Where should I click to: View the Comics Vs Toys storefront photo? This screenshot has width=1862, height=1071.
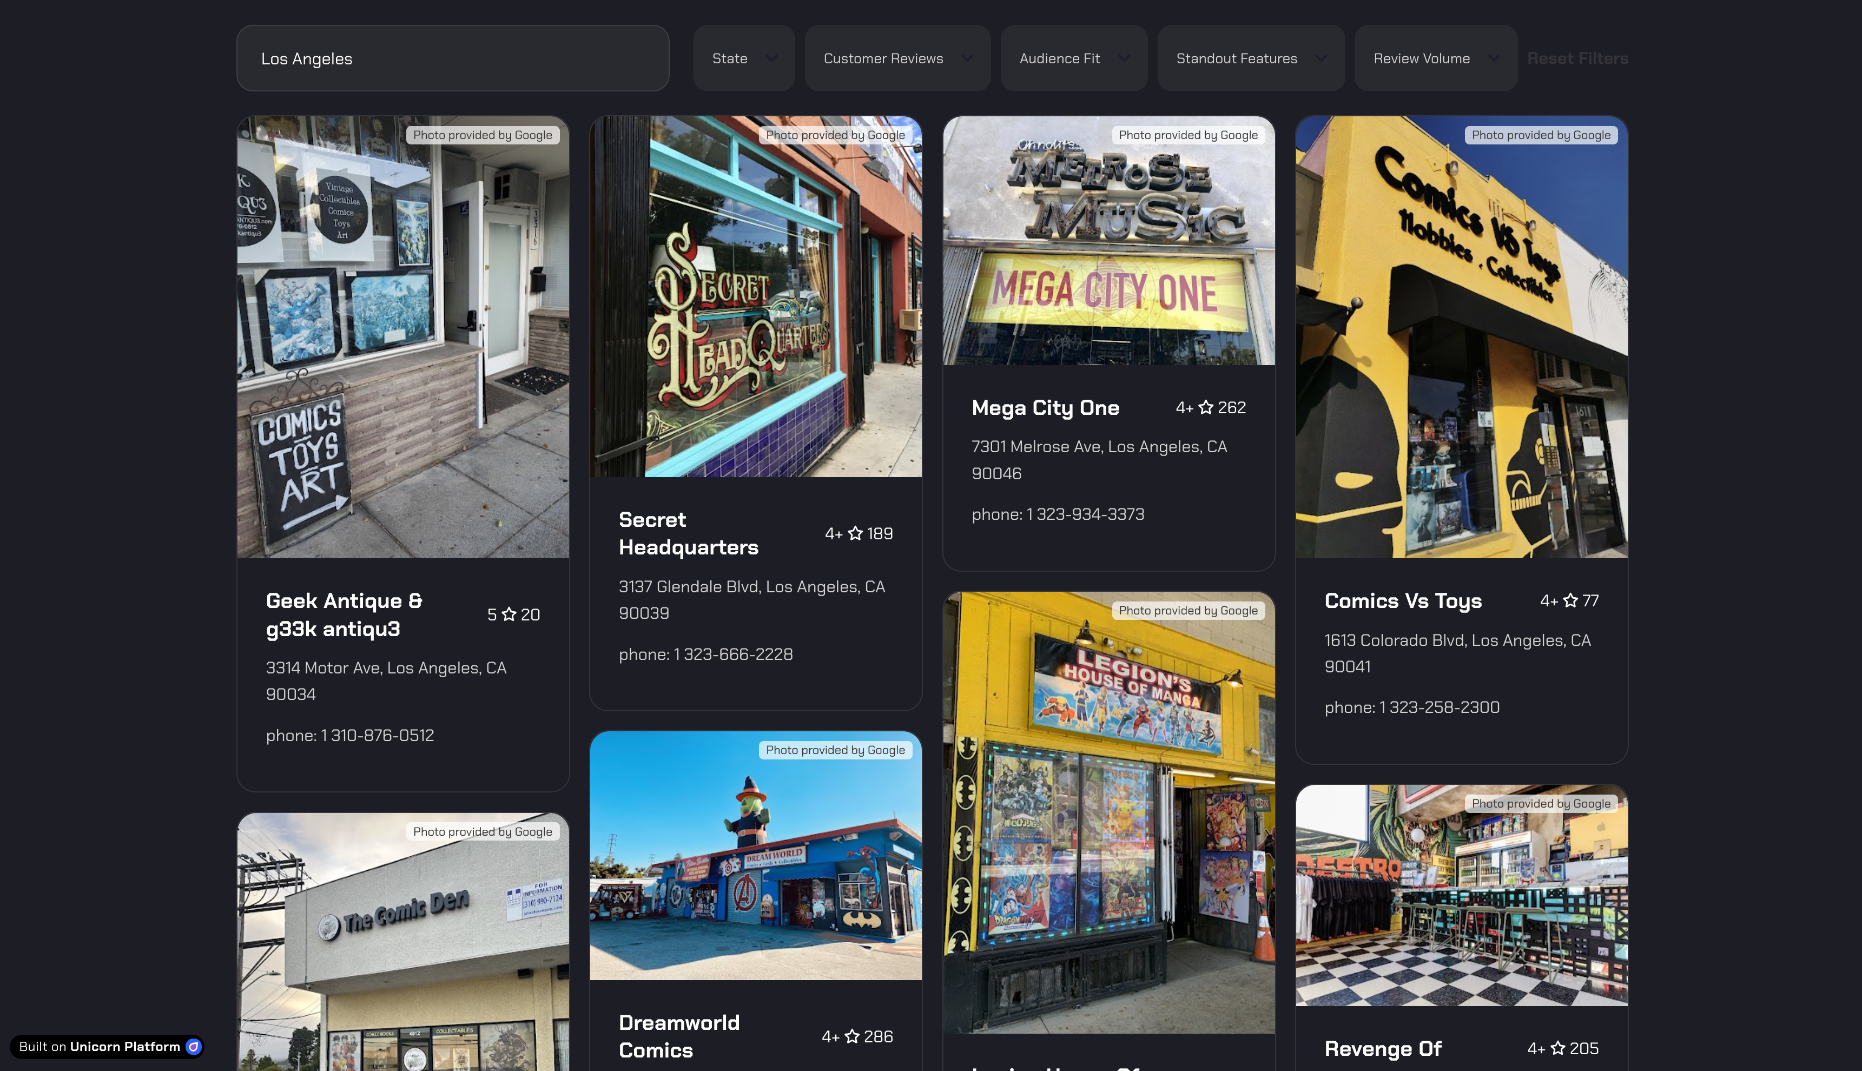[1461, 337]
